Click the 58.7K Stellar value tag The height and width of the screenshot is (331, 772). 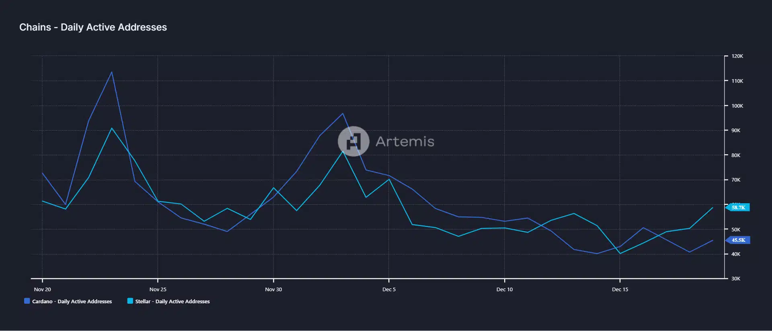click(738, 208)
